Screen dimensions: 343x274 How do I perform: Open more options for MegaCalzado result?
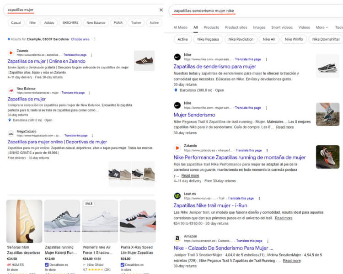coord(92,136)
